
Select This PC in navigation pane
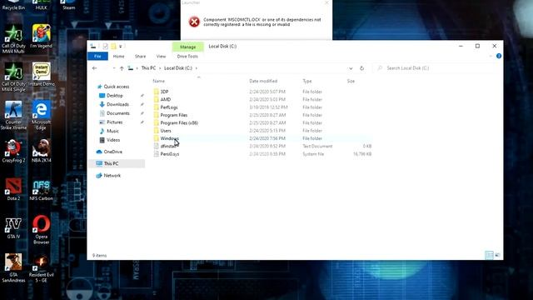coord(117,163)
